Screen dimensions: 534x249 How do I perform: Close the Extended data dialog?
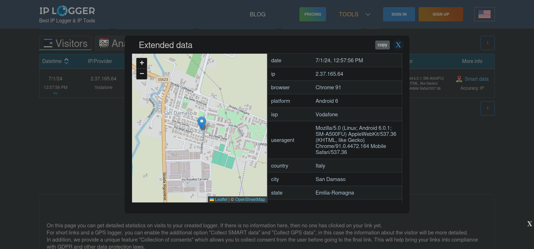398,45
